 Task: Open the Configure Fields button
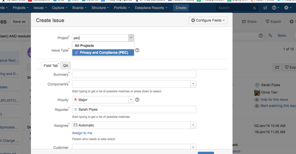pos(208,20)
